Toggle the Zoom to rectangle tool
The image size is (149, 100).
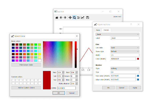74,18
